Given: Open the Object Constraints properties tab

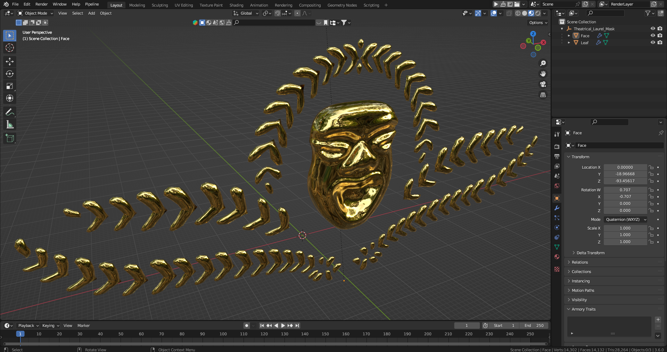Looking at the screenshot, I should click(x=557, y=237).
